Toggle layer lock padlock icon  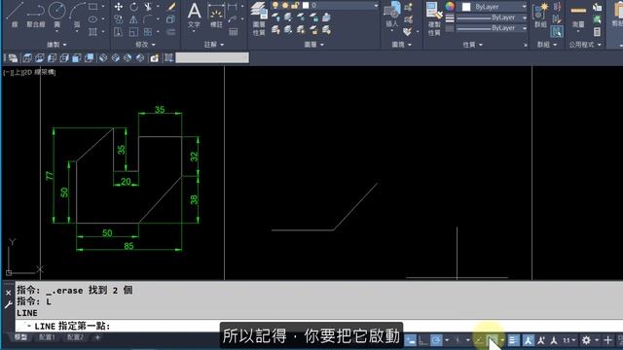pyautogui.click(x=295, y=6)
